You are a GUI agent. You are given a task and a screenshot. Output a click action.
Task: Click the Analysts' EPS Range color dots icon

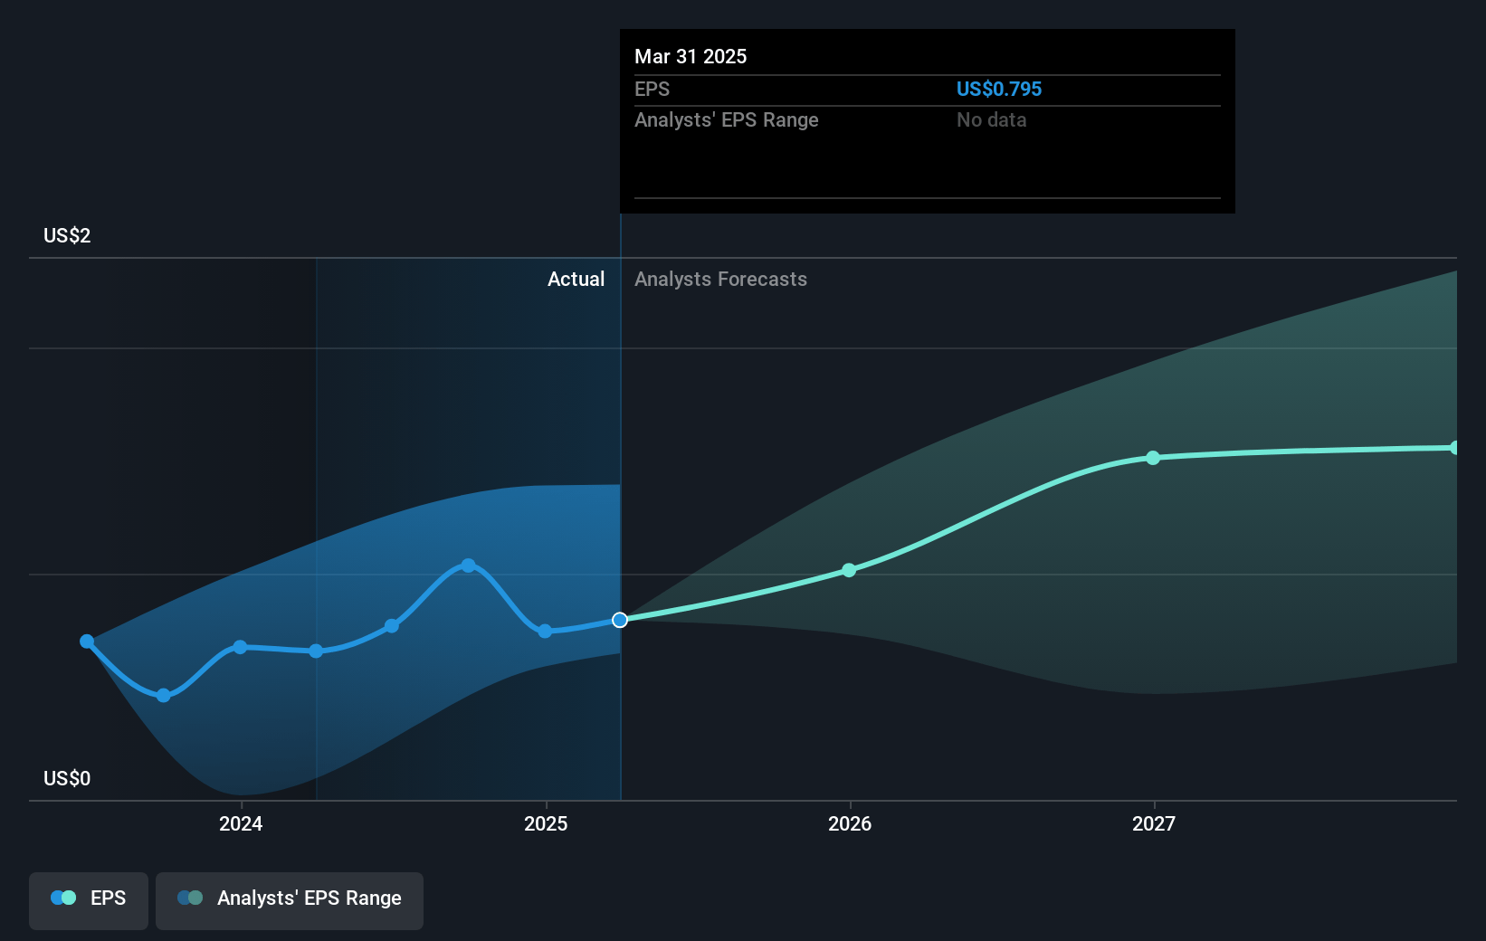(190, 898)
